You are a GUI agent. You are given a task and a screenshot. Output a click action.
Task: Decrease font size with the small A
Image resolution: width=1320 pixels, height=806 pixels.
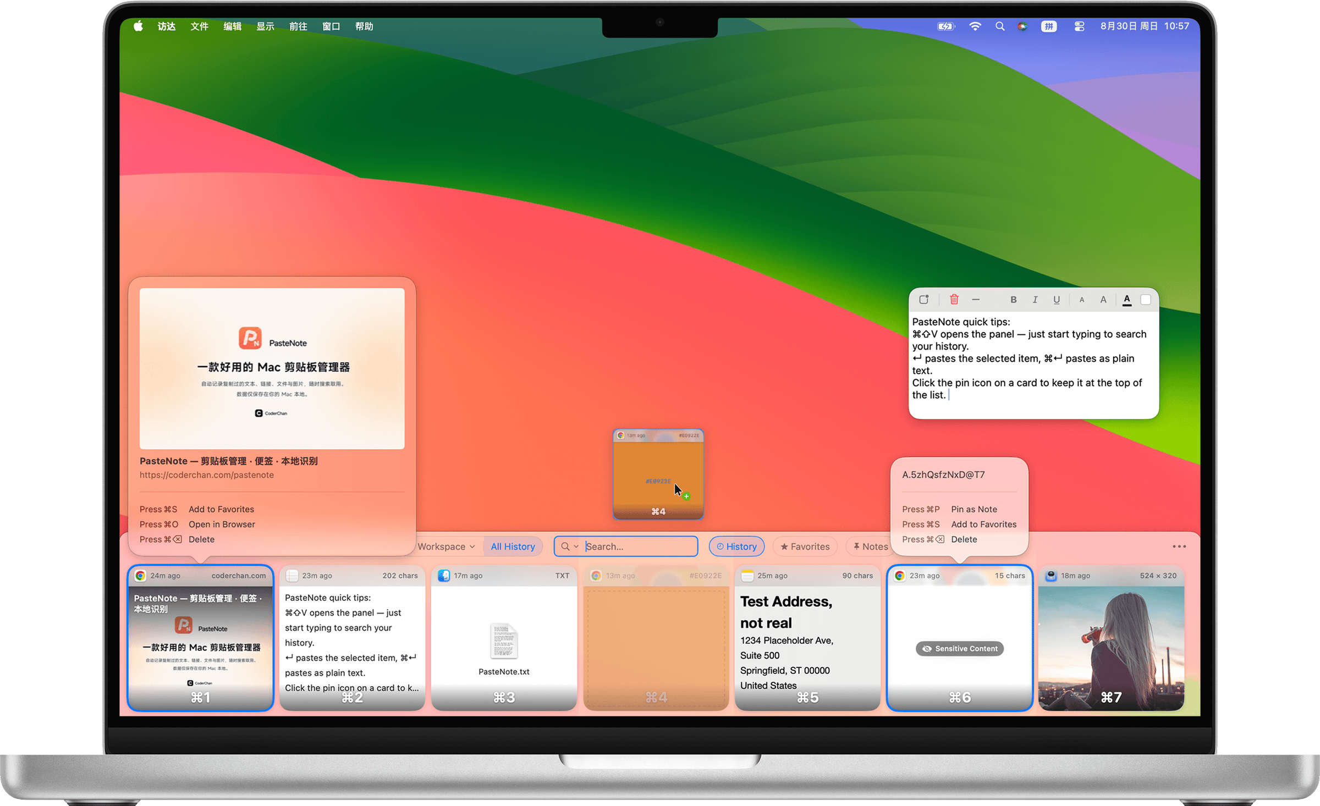click(x=1082, y=300)
